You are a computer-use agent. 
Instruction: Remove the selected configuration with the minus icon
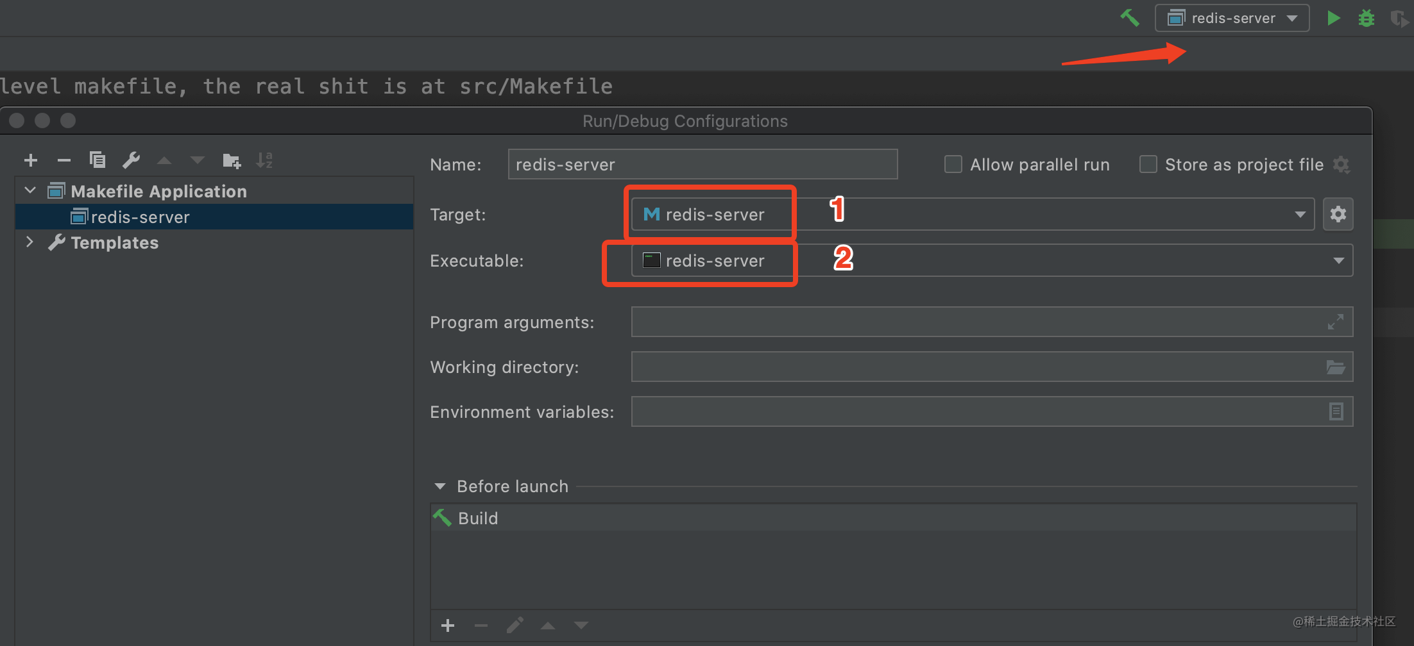point(64,160)
